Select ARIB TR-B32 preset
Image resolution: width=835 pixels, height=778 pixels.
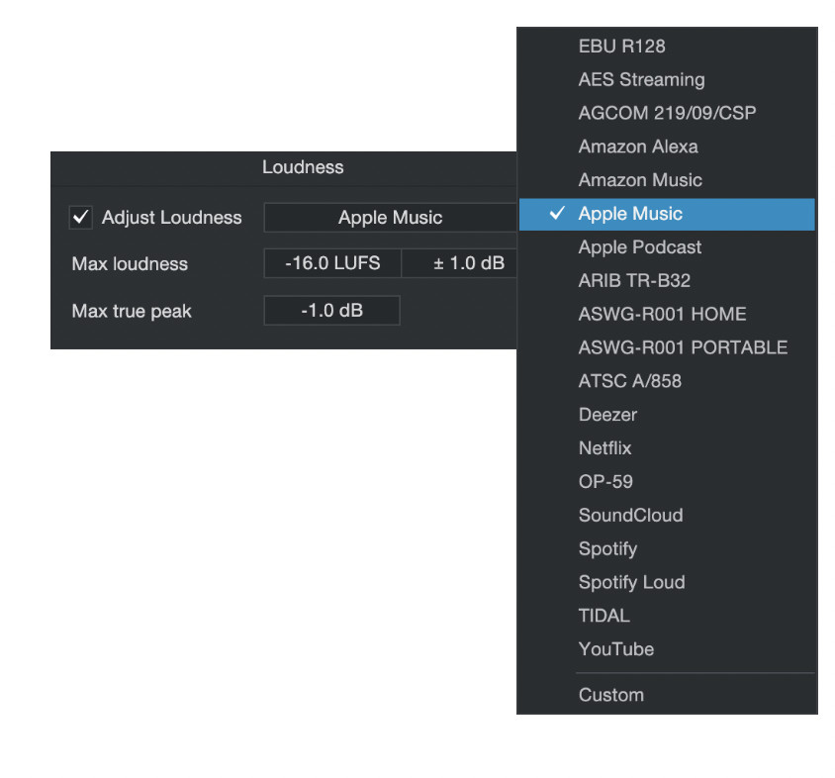(667, 281)
